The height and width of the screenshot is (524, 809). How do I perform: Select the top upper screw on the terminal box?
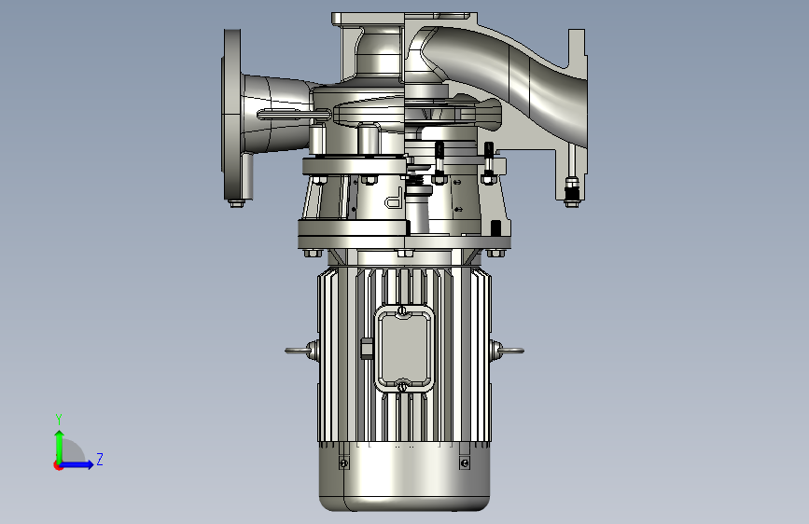coord(402,311)
